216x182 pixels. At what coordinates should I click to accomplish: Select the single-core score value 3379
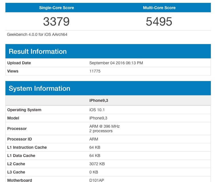[x=56, y=22]
